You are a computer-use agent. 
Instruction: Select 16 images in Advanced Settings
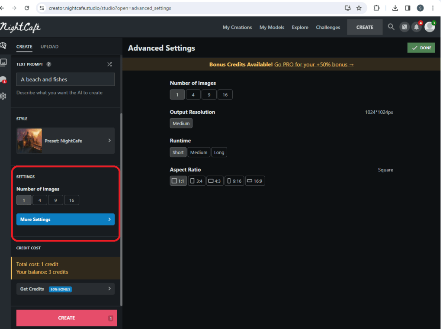(x=225, y=95)
